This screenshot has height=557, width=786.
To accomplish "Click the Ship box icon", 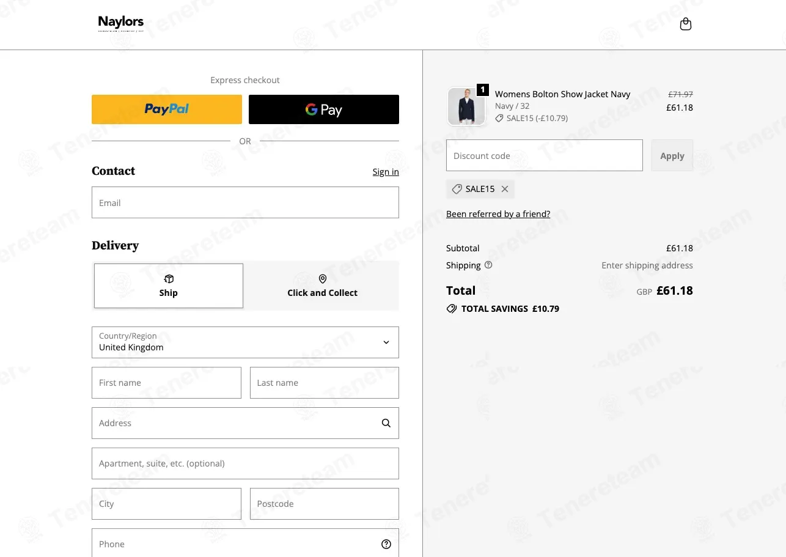I will pyautogui.click(x=169, y=279).
